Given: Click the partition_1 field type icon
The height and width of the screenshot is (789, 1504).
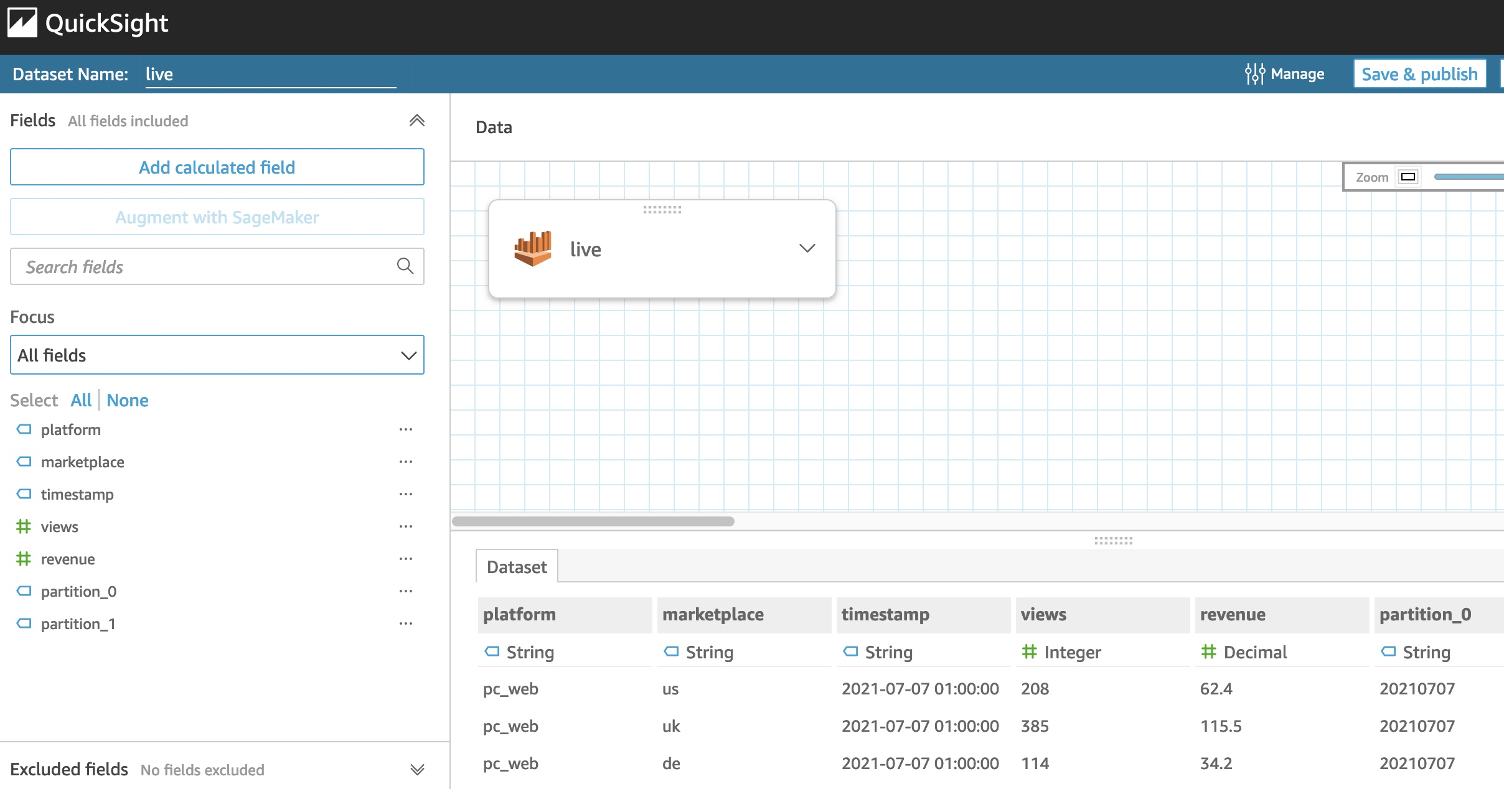Looking at the screenshot, I should coord(24,623).
